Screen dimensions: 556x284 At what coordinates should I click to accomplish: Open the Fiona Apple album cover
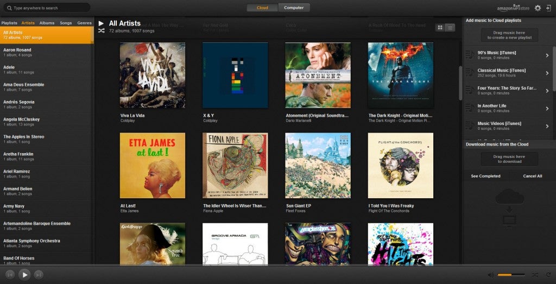(235, 166)
